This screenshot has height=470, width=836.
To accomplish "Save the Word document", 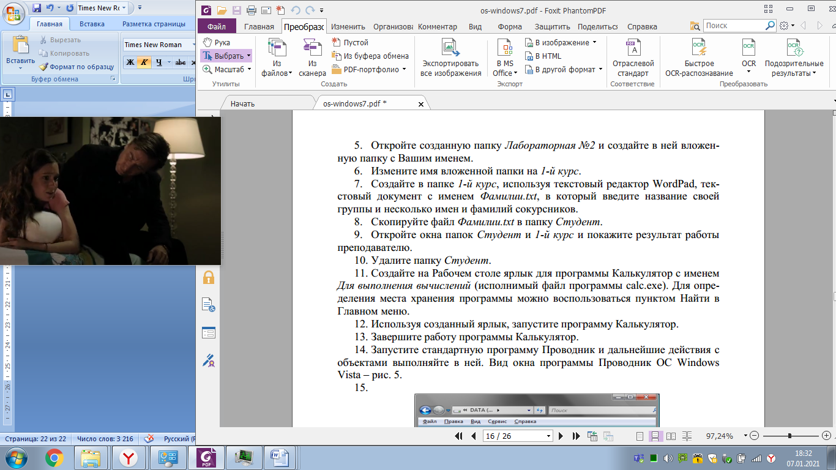I will (x=36, y=8).
